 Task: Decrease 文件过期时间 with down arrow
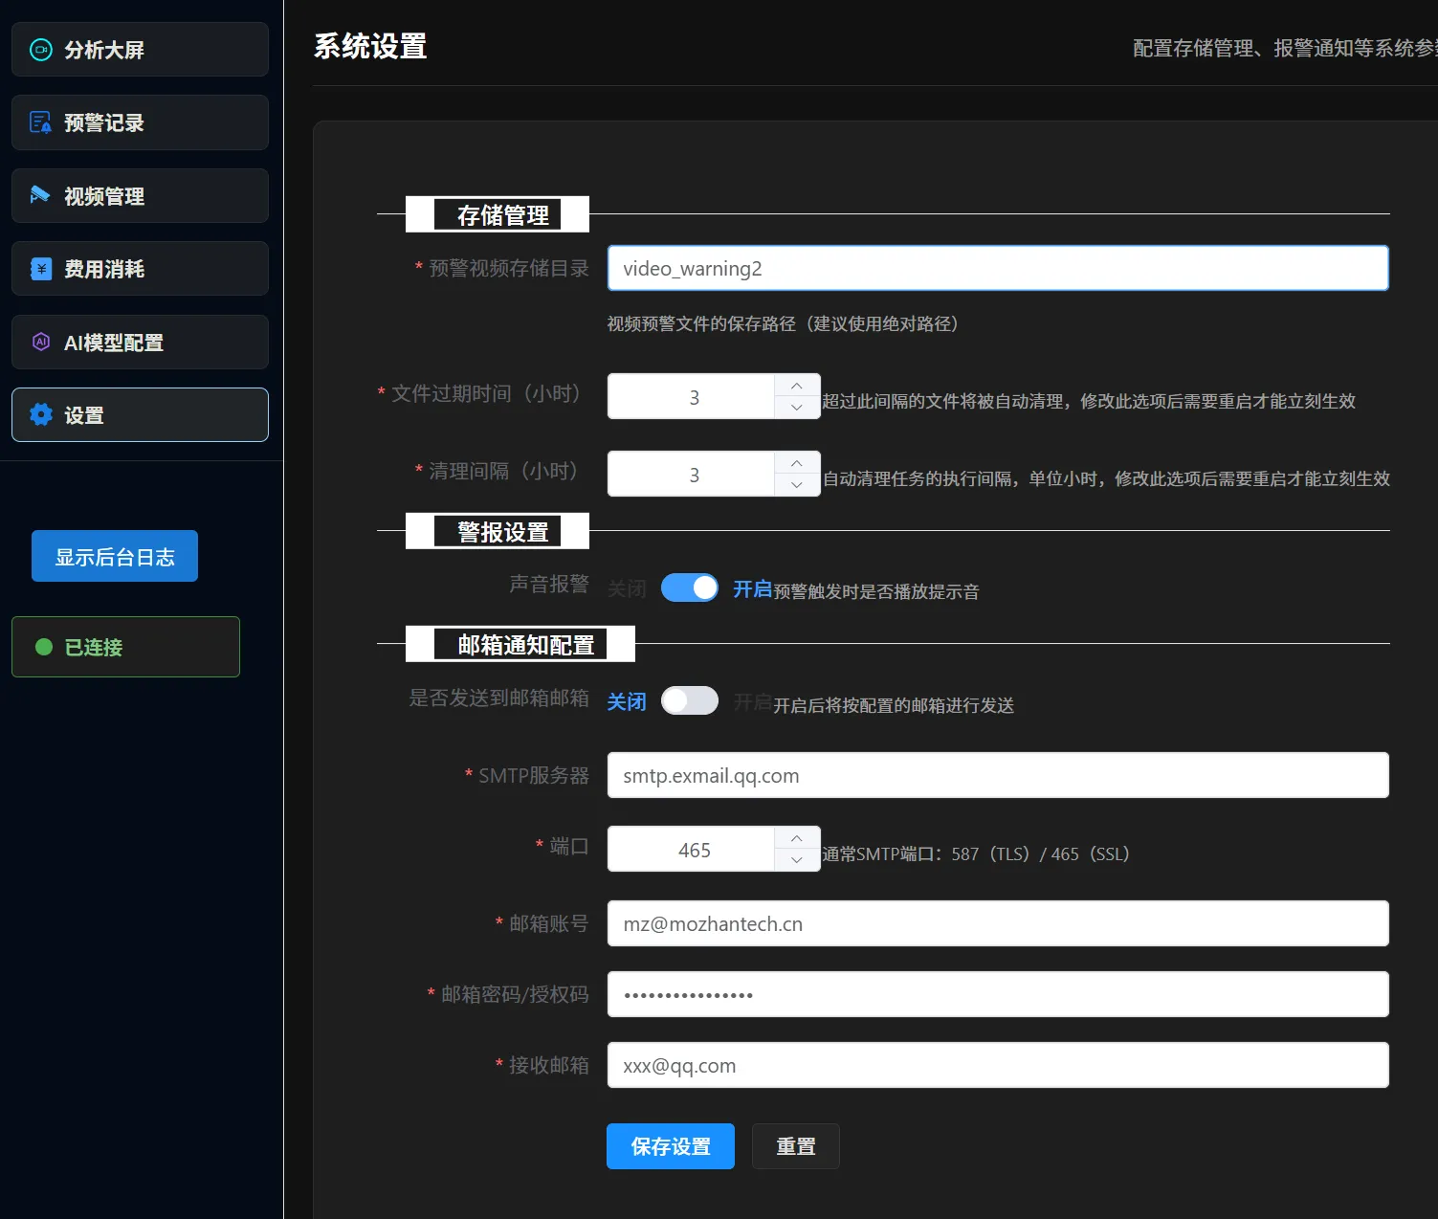tap(796, 408)
